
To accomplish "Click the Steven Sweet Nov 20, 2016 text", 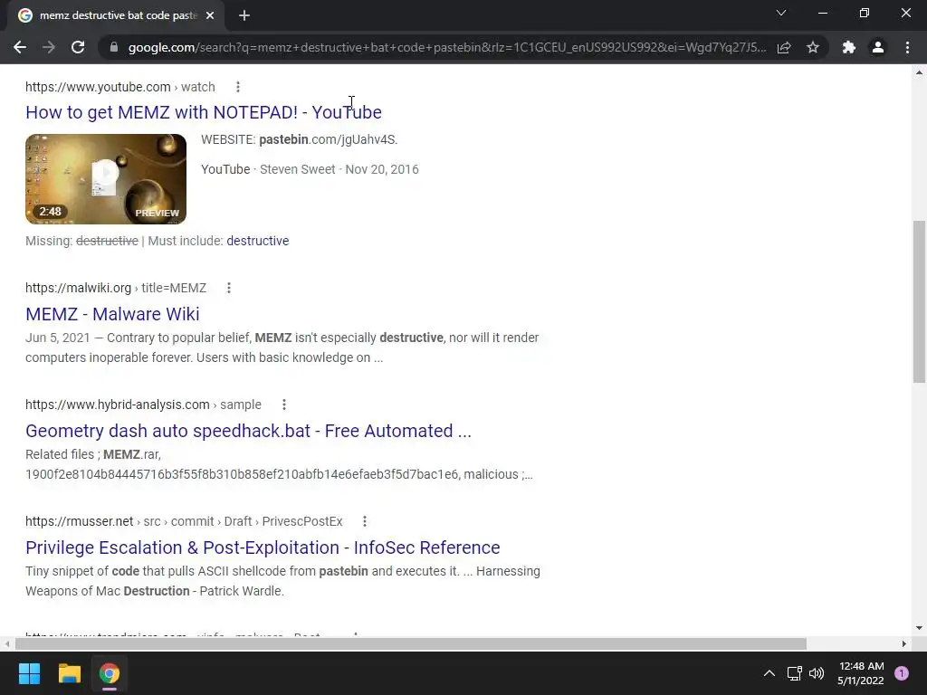I will coord(339,169).
